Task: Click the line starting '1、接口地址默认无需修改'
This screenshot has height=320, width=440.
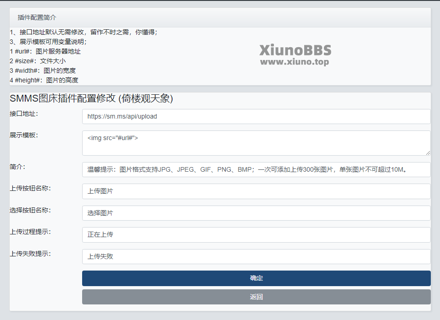Action: click(84, 32)
